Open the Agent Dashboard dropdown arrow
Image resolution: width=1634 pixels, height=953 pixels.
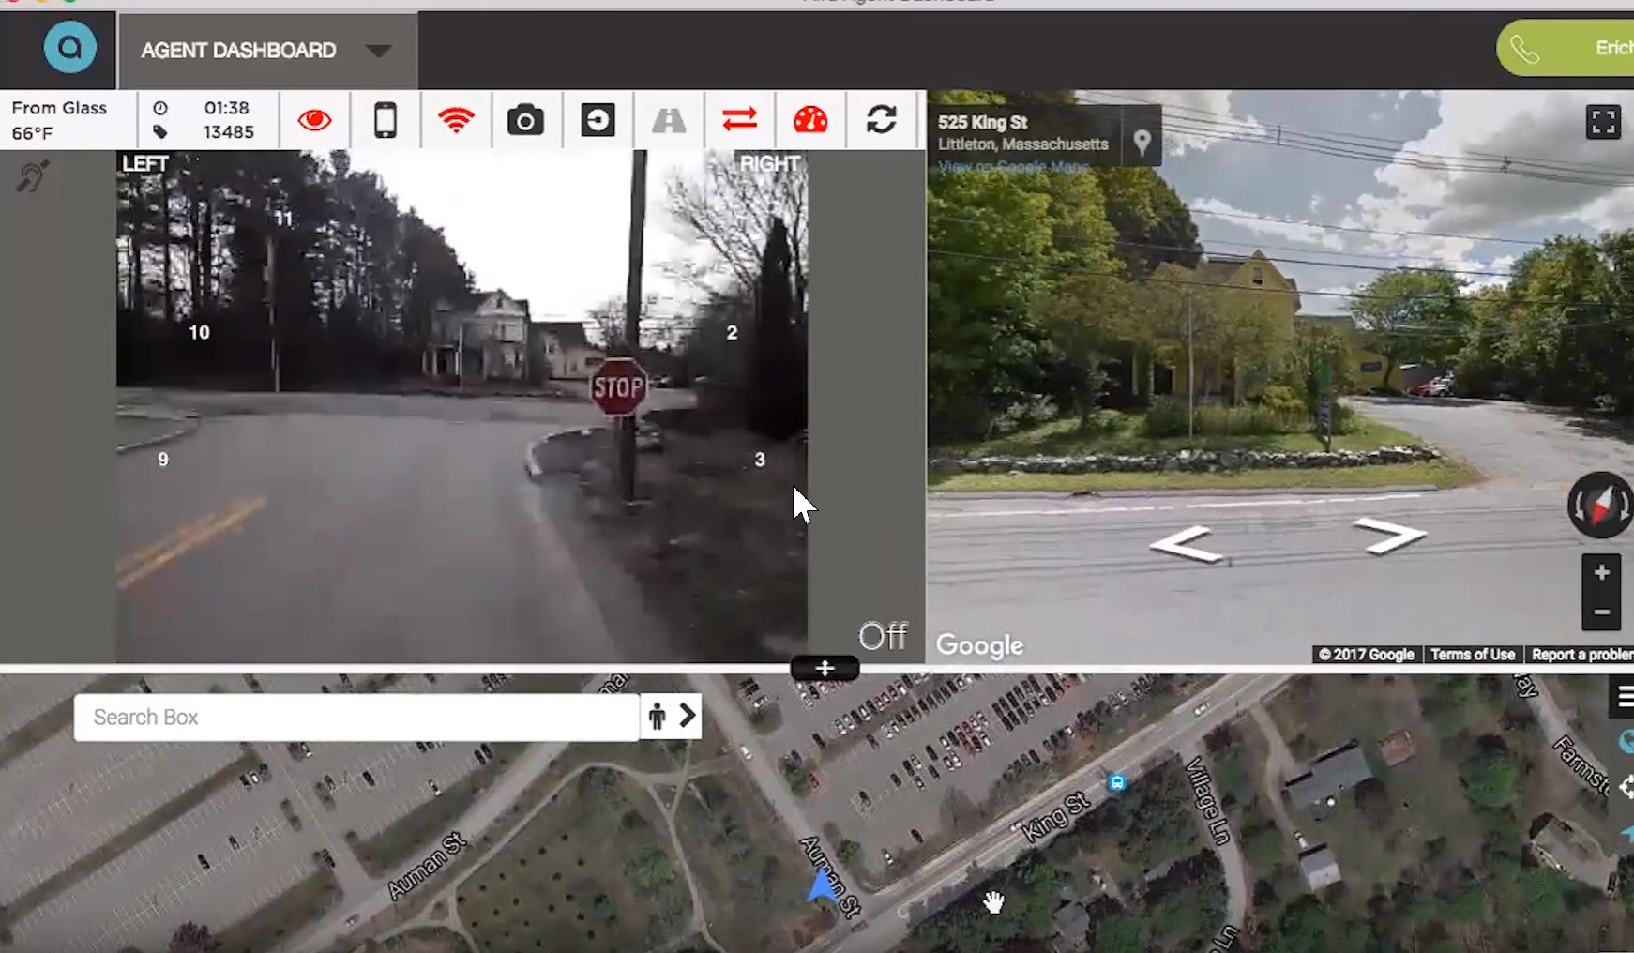click(x=379, y=51)
